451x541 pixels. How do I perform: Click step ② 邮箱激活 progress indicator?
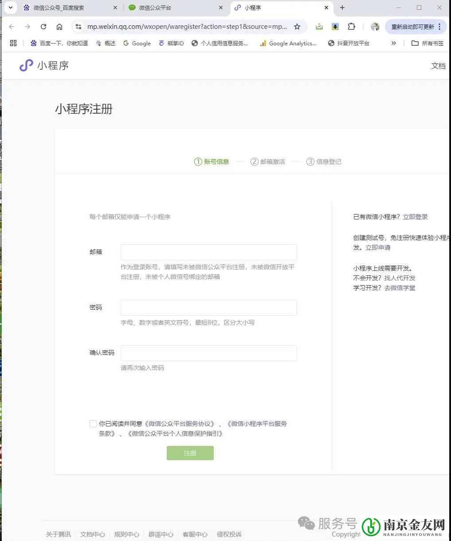pos(268,162)
